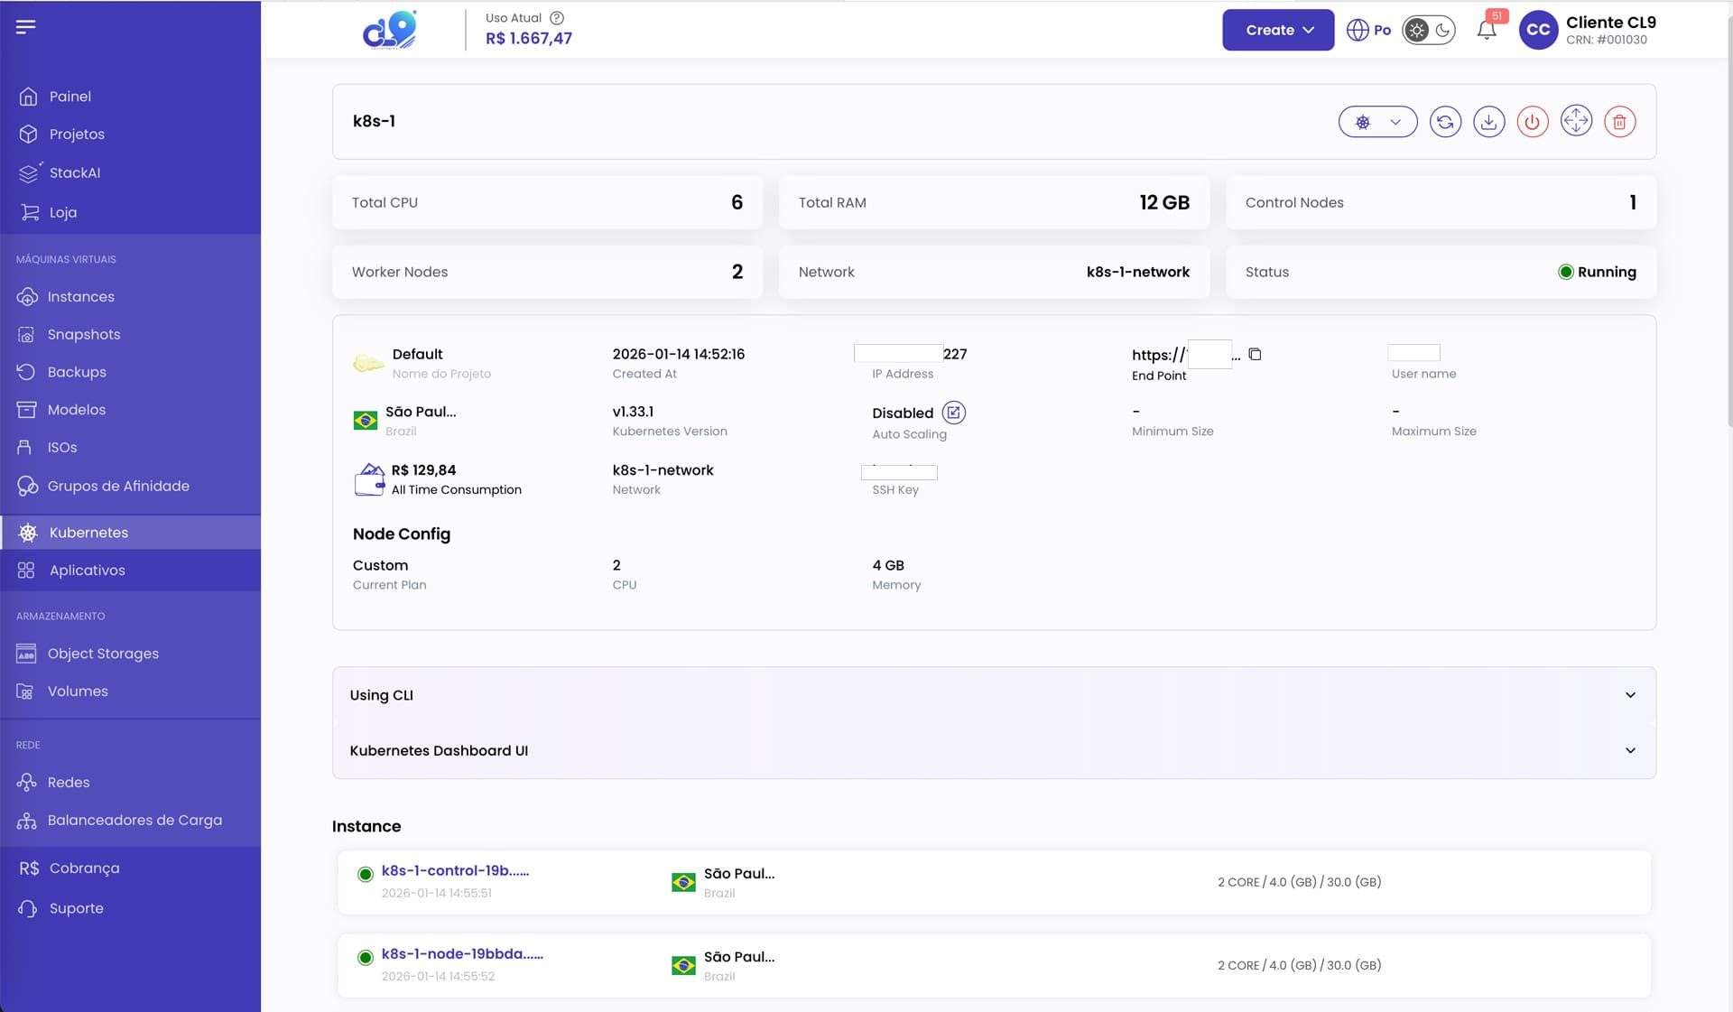The width and height of the screenshot is (1733, 1012).
Task: Open the Create dropdown button
Action: pos(1277,30)
